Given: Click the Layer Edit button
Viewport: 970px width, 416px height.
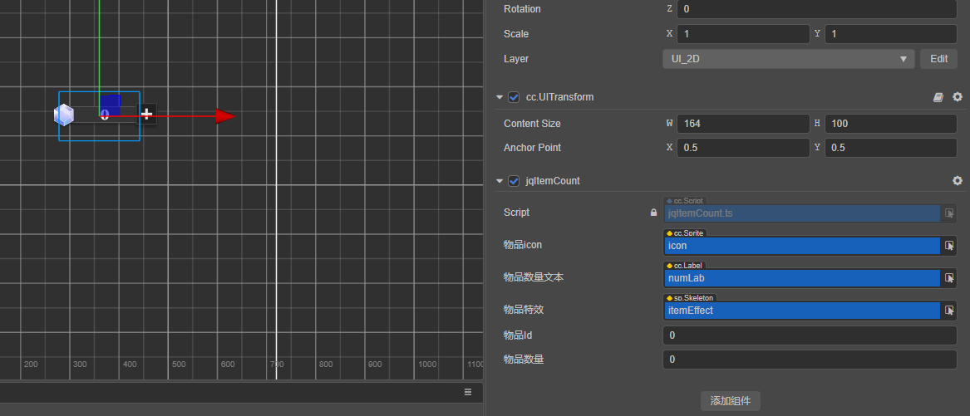Looking at the screenshot, I should click(x=938, y=59).
